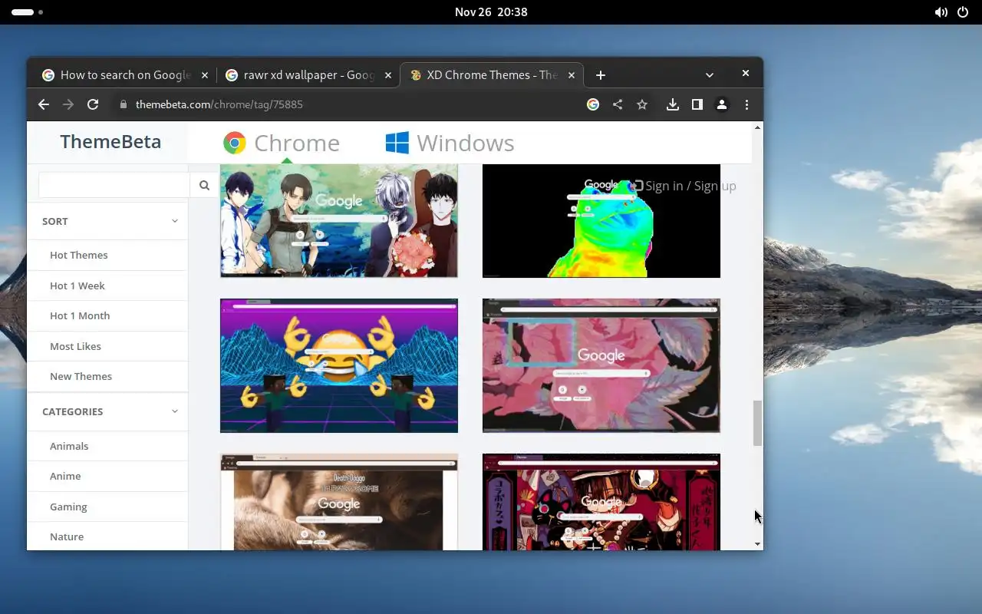
Task: Open the brown cat theme thumbnail
Action: pyautogui.click(x=339, y=502)
